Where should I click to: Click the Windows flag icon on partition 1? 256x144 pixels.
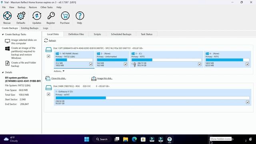click(57, 54)
